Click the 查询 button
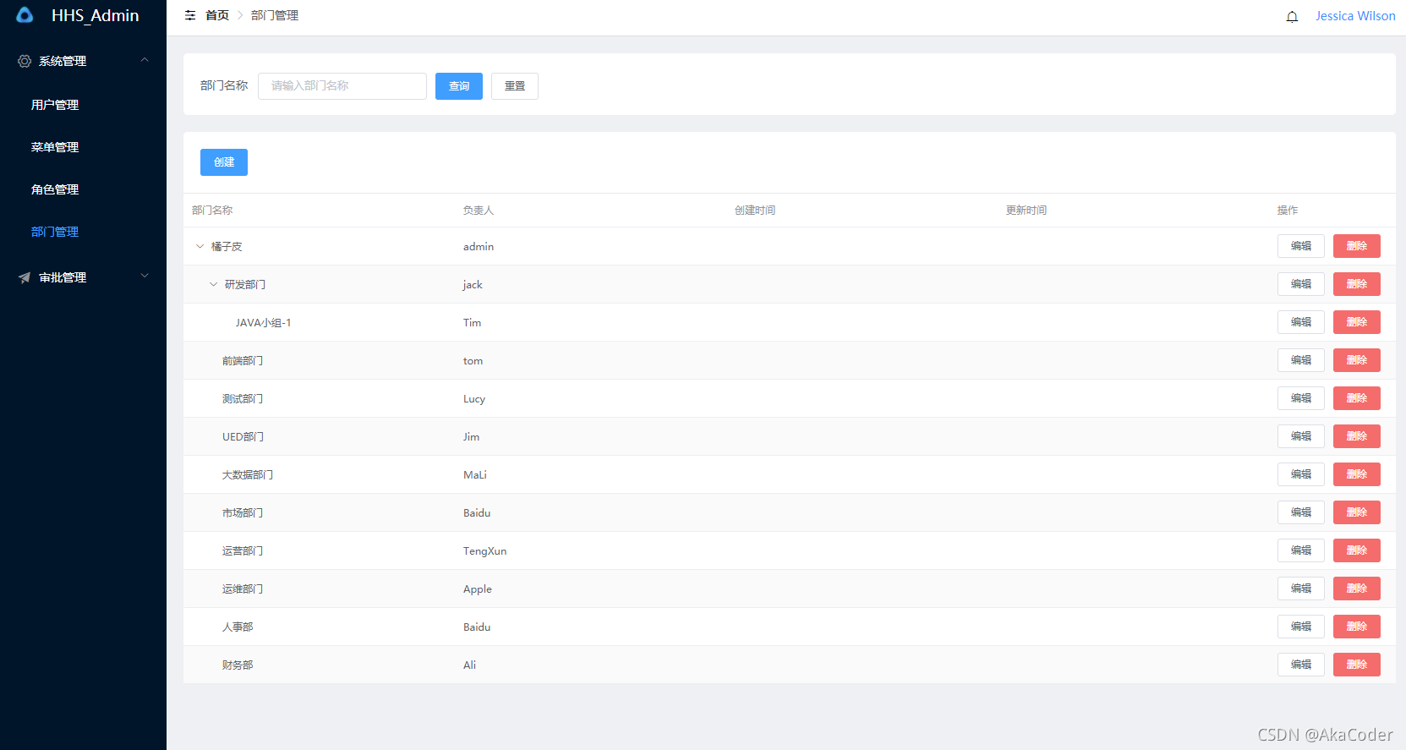Viewport: 1406px width, 750px height. (x=459, y=86)
